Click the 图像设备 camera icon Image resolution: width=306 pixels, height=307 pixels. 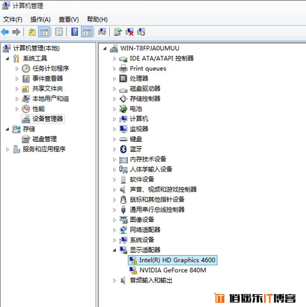click(x=123, y=220)
